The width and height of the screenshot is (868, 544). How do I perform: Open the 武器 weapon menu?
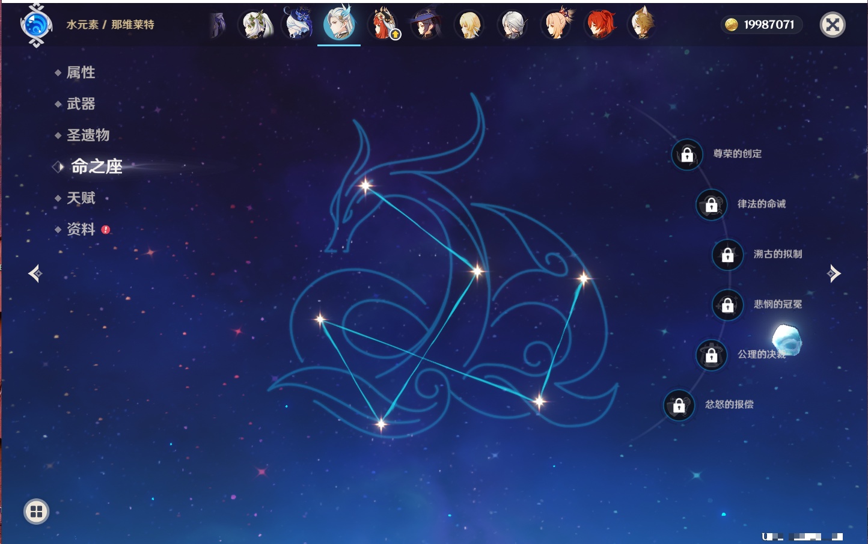[x=81, y=104]
